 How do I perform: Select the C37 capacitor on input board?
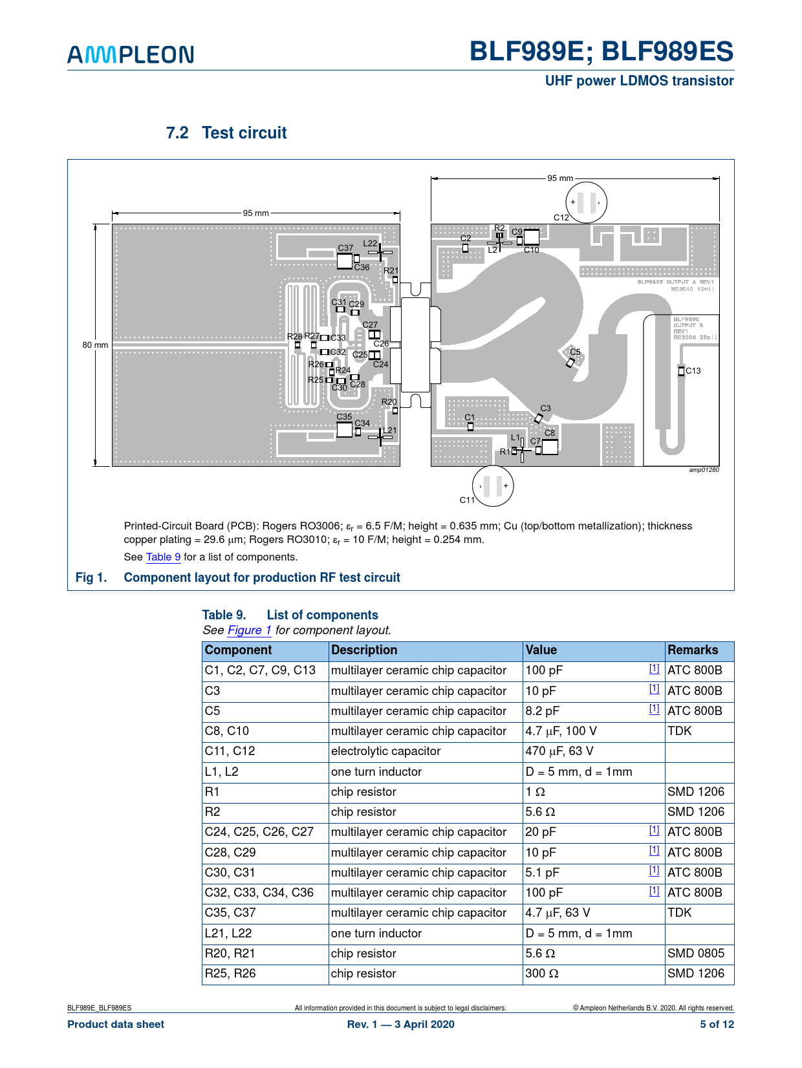point(345,261)
